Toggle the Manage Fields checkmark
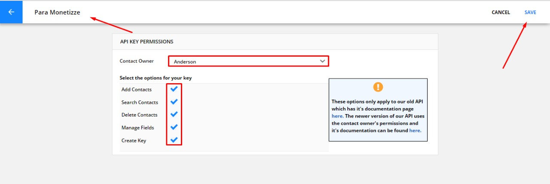550x184 pixels. click(174, 127)
